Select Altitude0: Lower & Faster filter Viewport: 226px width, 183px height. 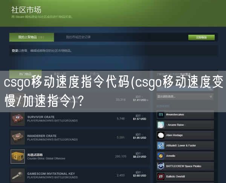(185, 146)
